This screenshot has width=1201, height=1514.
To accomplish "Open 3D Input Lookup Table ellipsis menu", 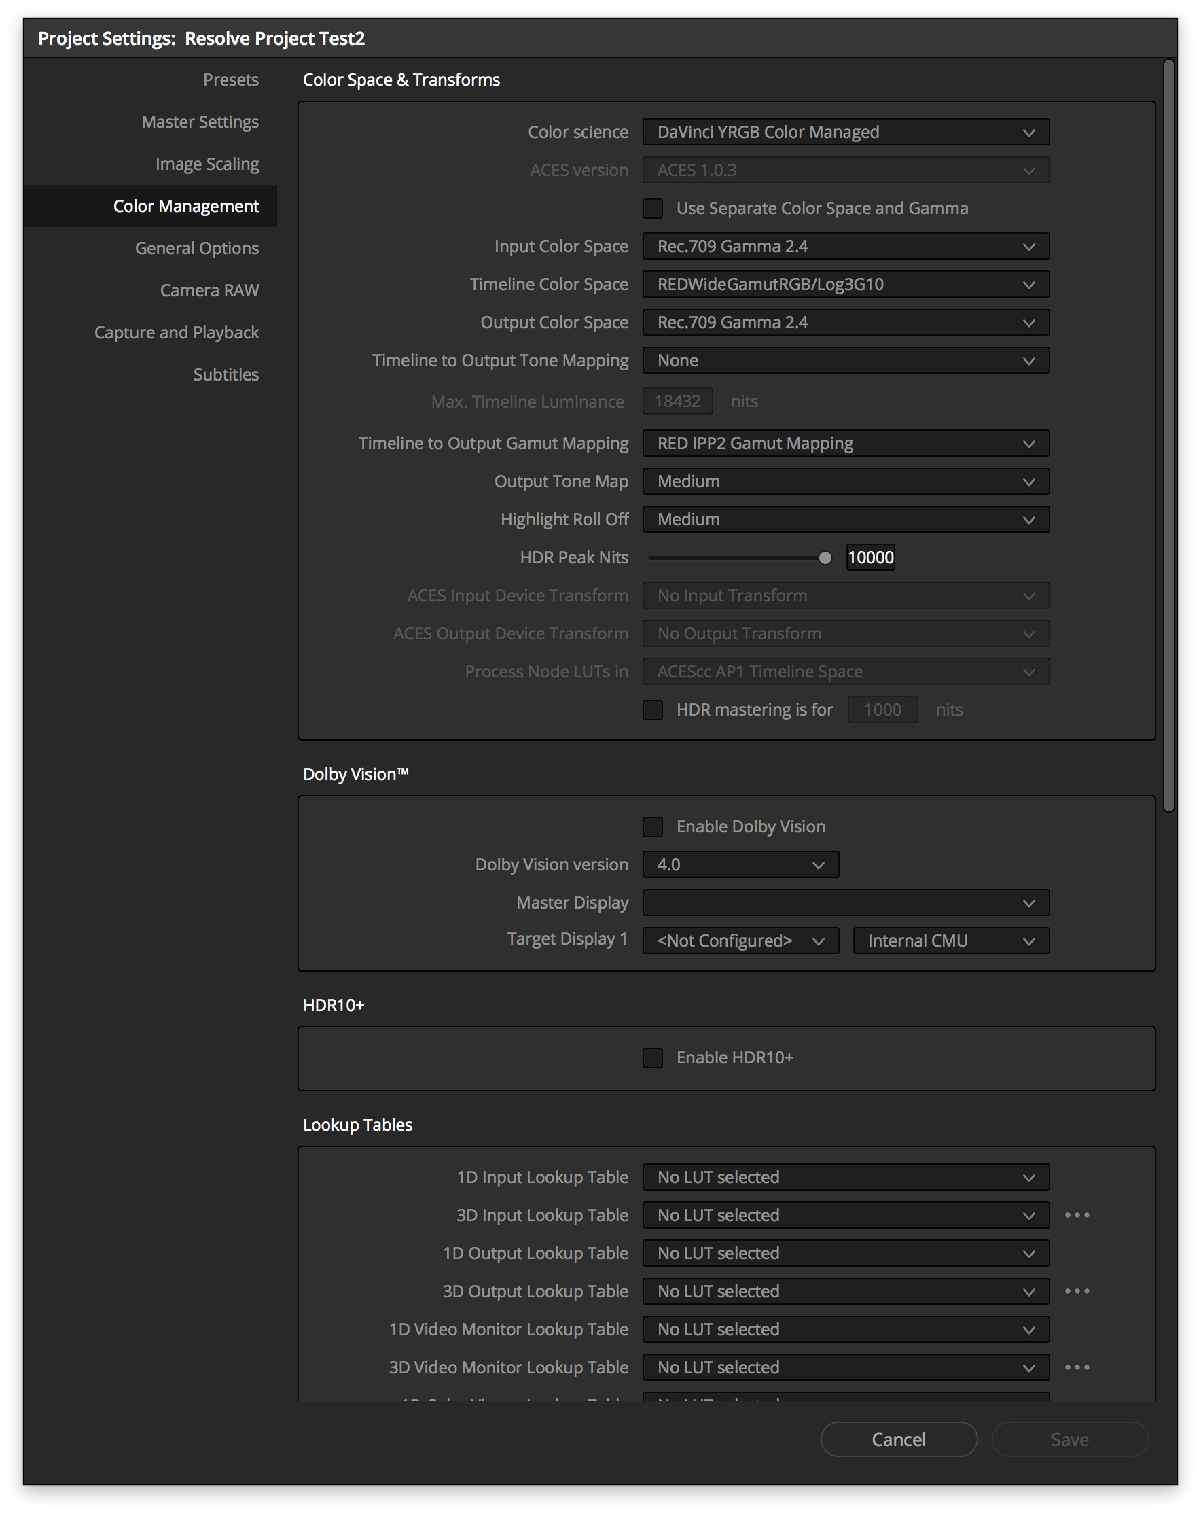I will pos(1076,1215).
